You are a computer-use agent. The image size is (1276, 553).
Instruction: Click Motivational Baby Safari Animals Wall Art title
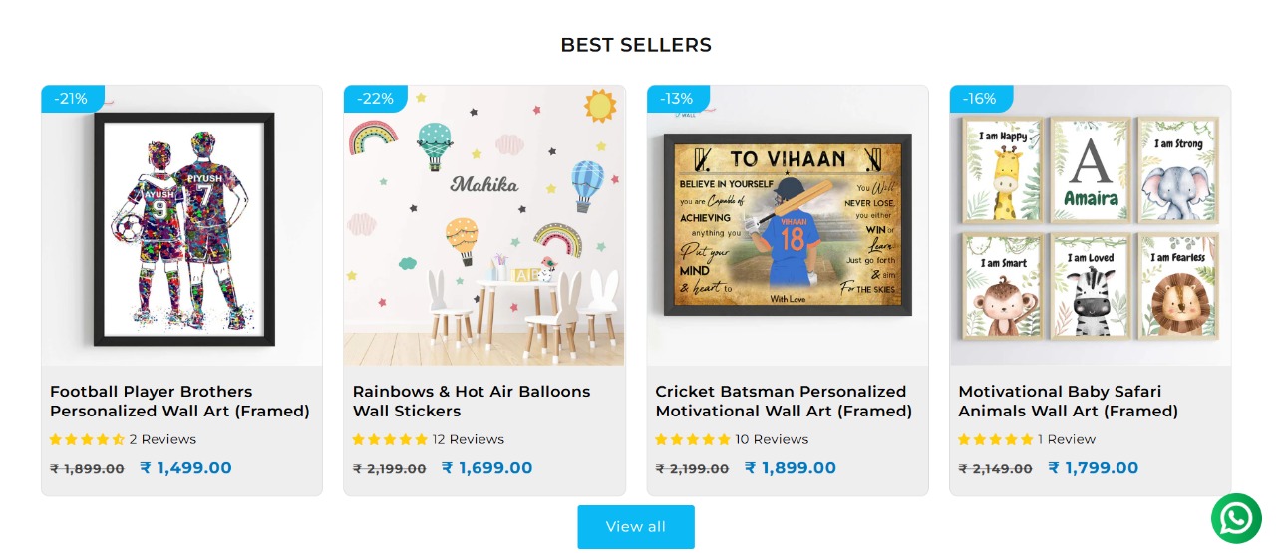click(1068, 401)
